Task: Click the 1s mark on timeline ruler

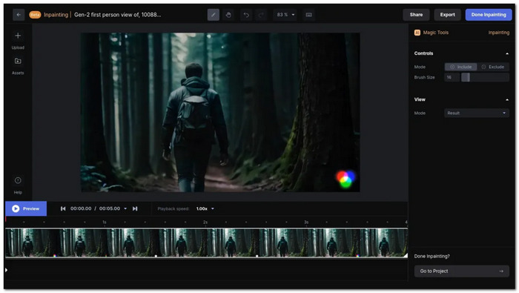Action: click(x=105, y=222)
